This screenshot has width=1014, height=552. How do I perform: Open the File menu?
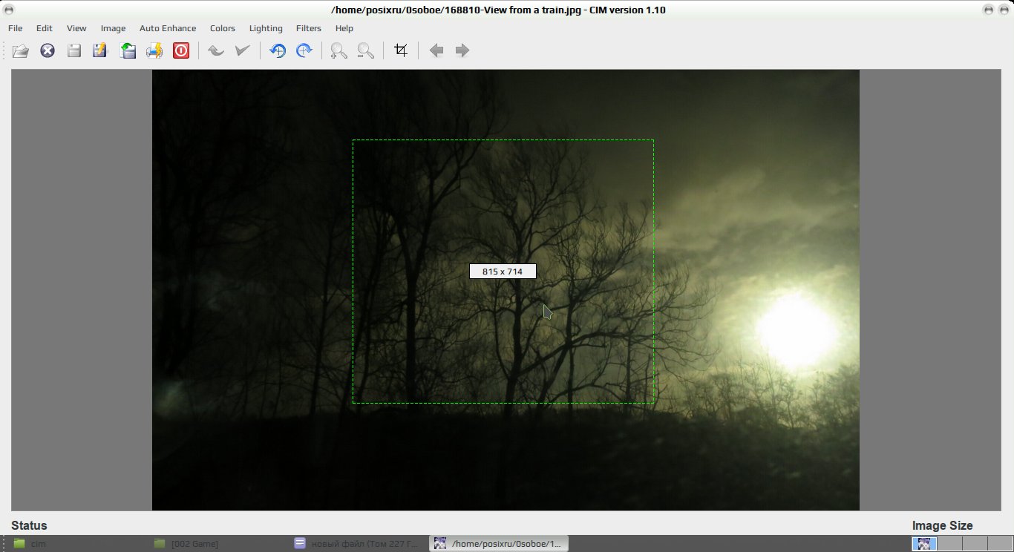[x=15, y=28]
